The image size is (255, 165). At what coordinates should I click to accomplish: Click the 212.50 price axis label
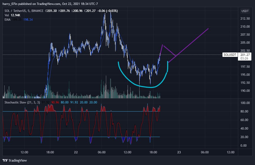coord(245,19)
